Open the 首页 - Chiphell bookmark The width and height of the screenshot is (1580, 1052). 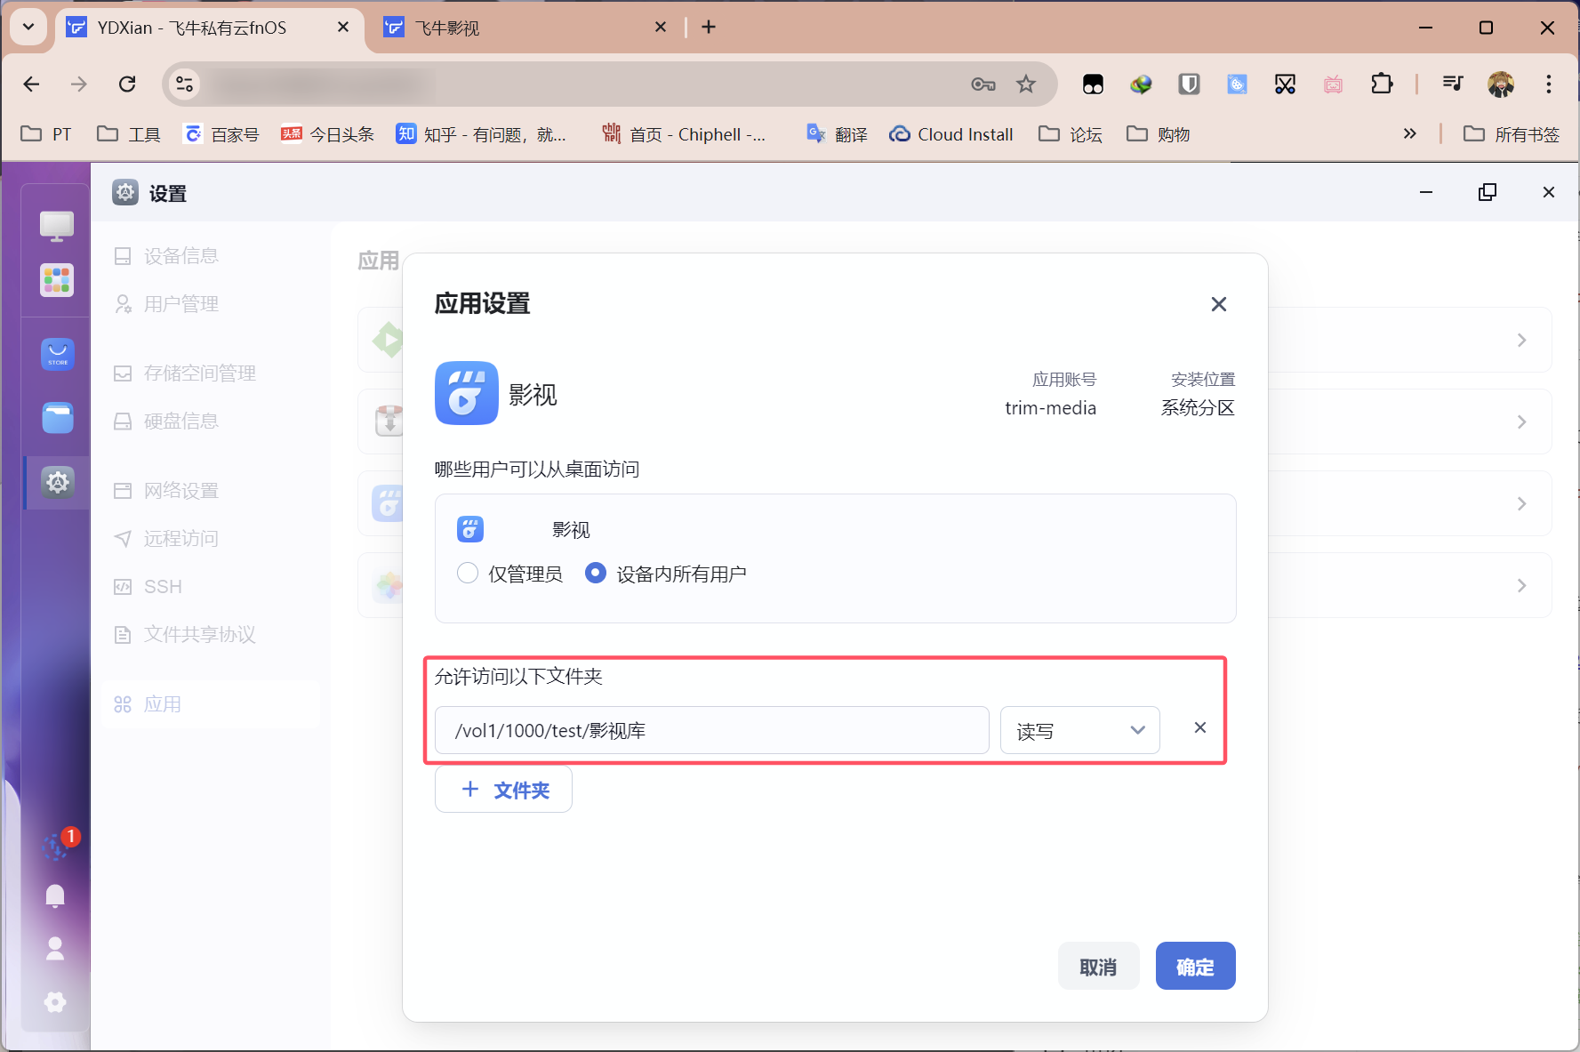click(683, 134)
